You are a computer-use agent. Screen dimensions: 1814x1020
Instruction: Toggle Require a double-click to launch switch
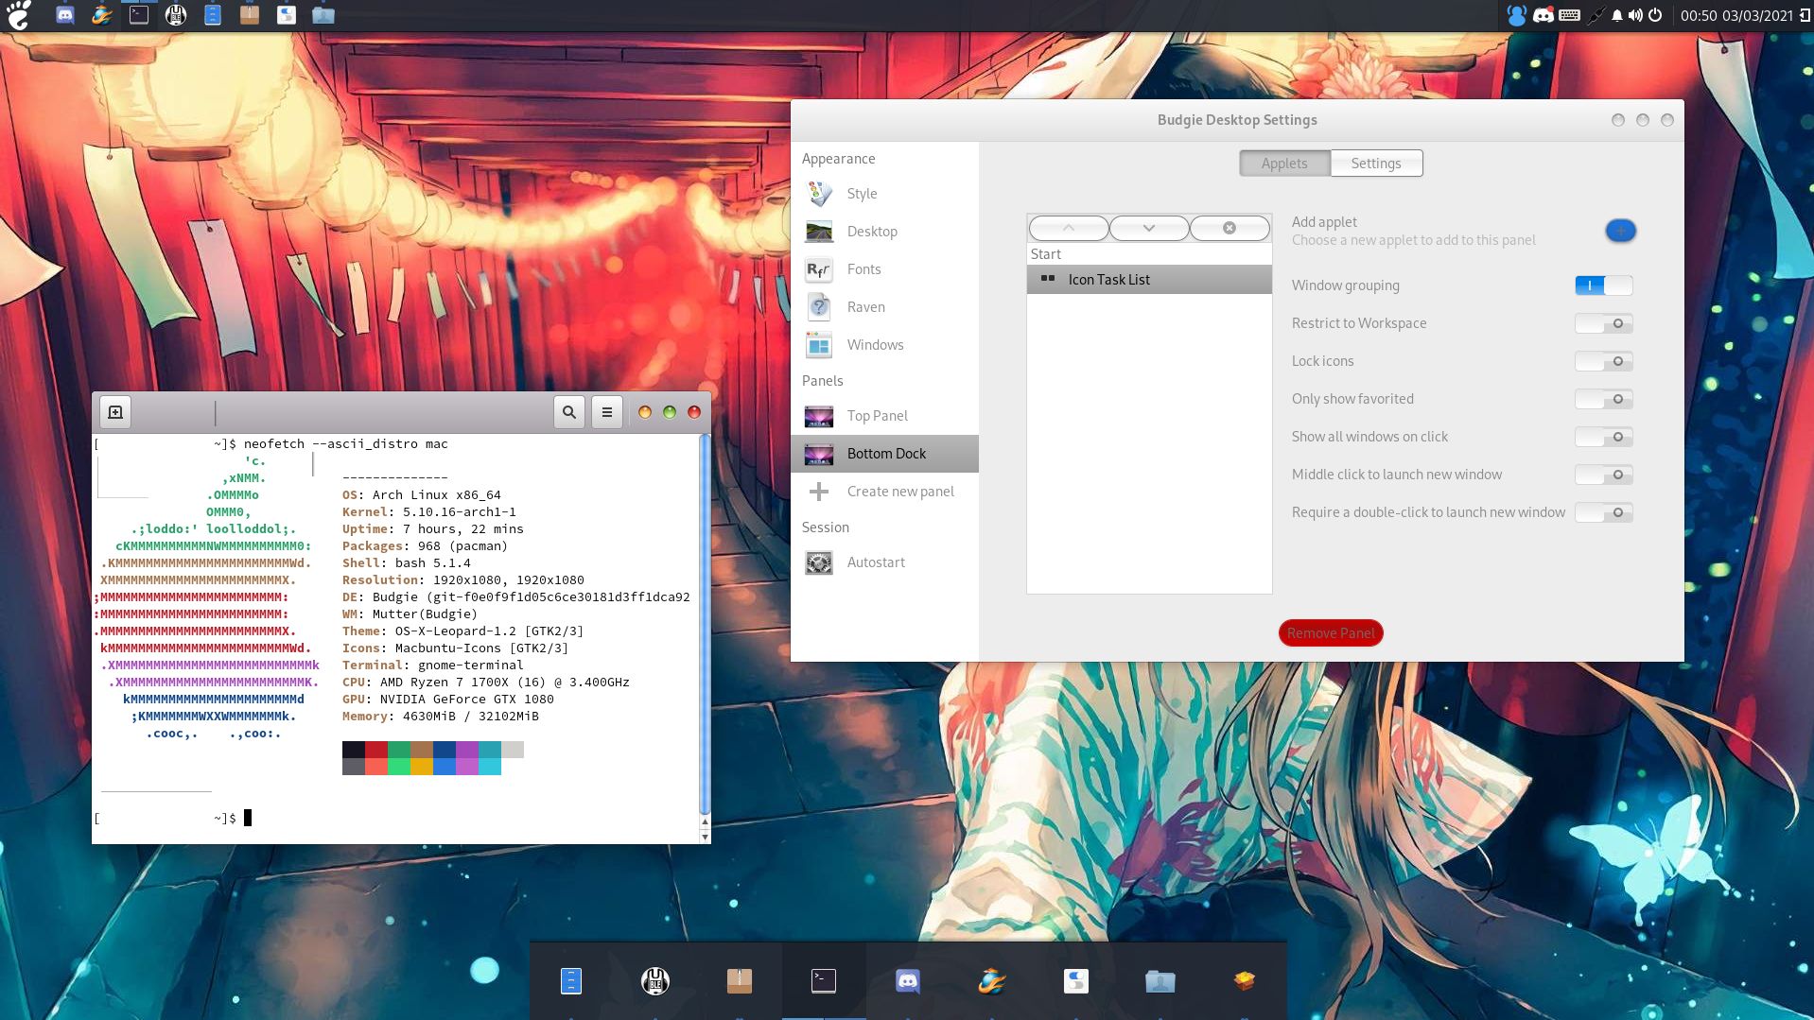coord(1604,512)
